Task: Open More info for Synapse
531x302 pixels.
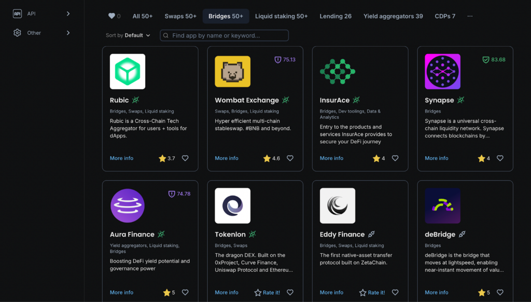Action: tap(436, 158)
